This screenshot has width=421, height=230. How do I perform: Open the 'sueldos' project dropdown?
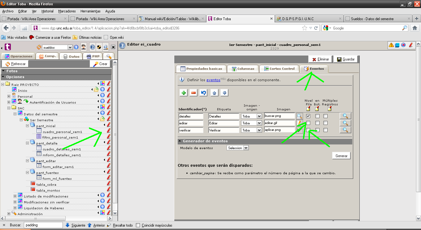pyautogui.click(x=57, y=47)
